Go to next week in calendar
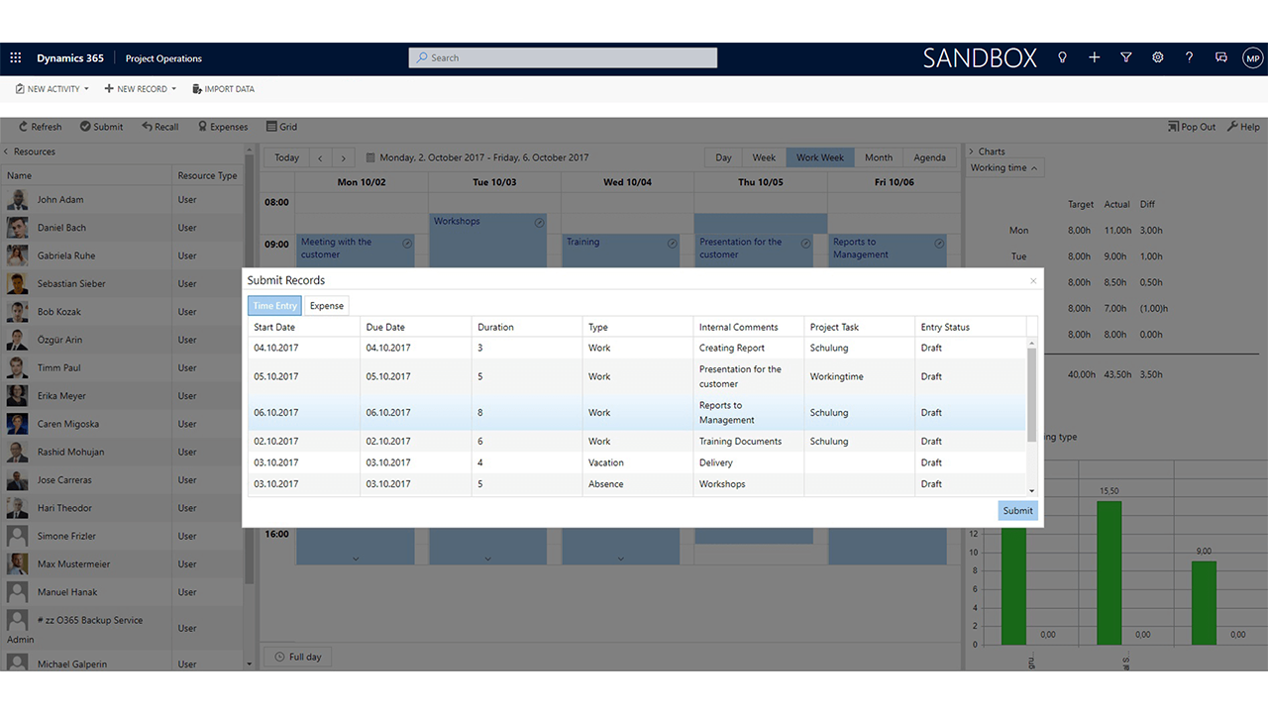1268x713 pixels. 344,157
